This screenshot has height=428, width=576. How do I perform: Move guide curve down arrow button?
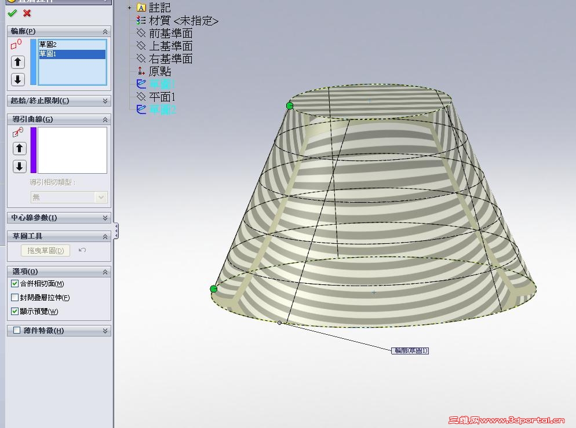pyautogui.click(x=20, y=166)
